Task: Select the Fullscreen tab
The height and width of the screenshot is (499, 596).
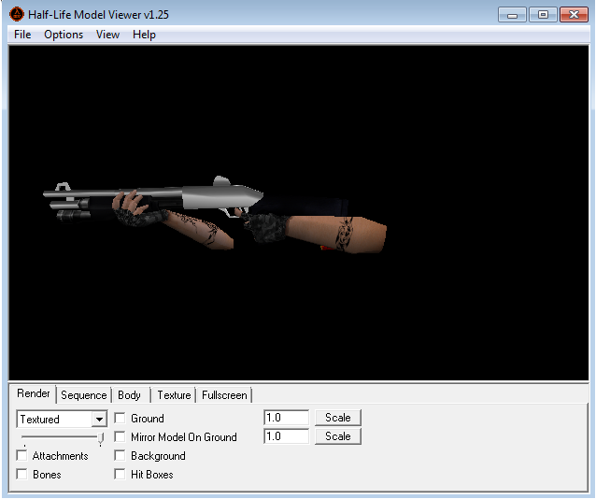Action: tap(224, 395)
